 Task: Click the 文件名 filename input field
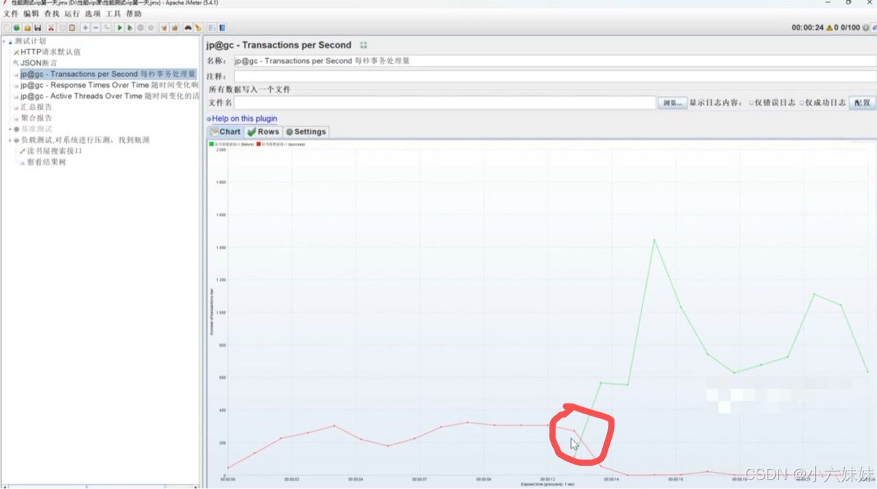coord(445,103)
